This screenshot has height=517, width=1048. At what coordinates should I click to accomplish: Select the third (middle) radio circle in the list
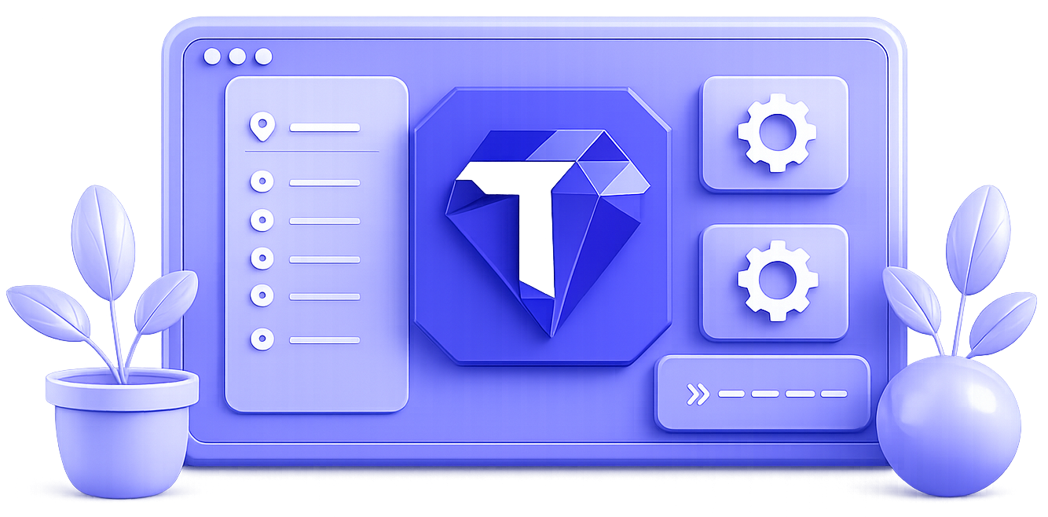coord(262,258)
